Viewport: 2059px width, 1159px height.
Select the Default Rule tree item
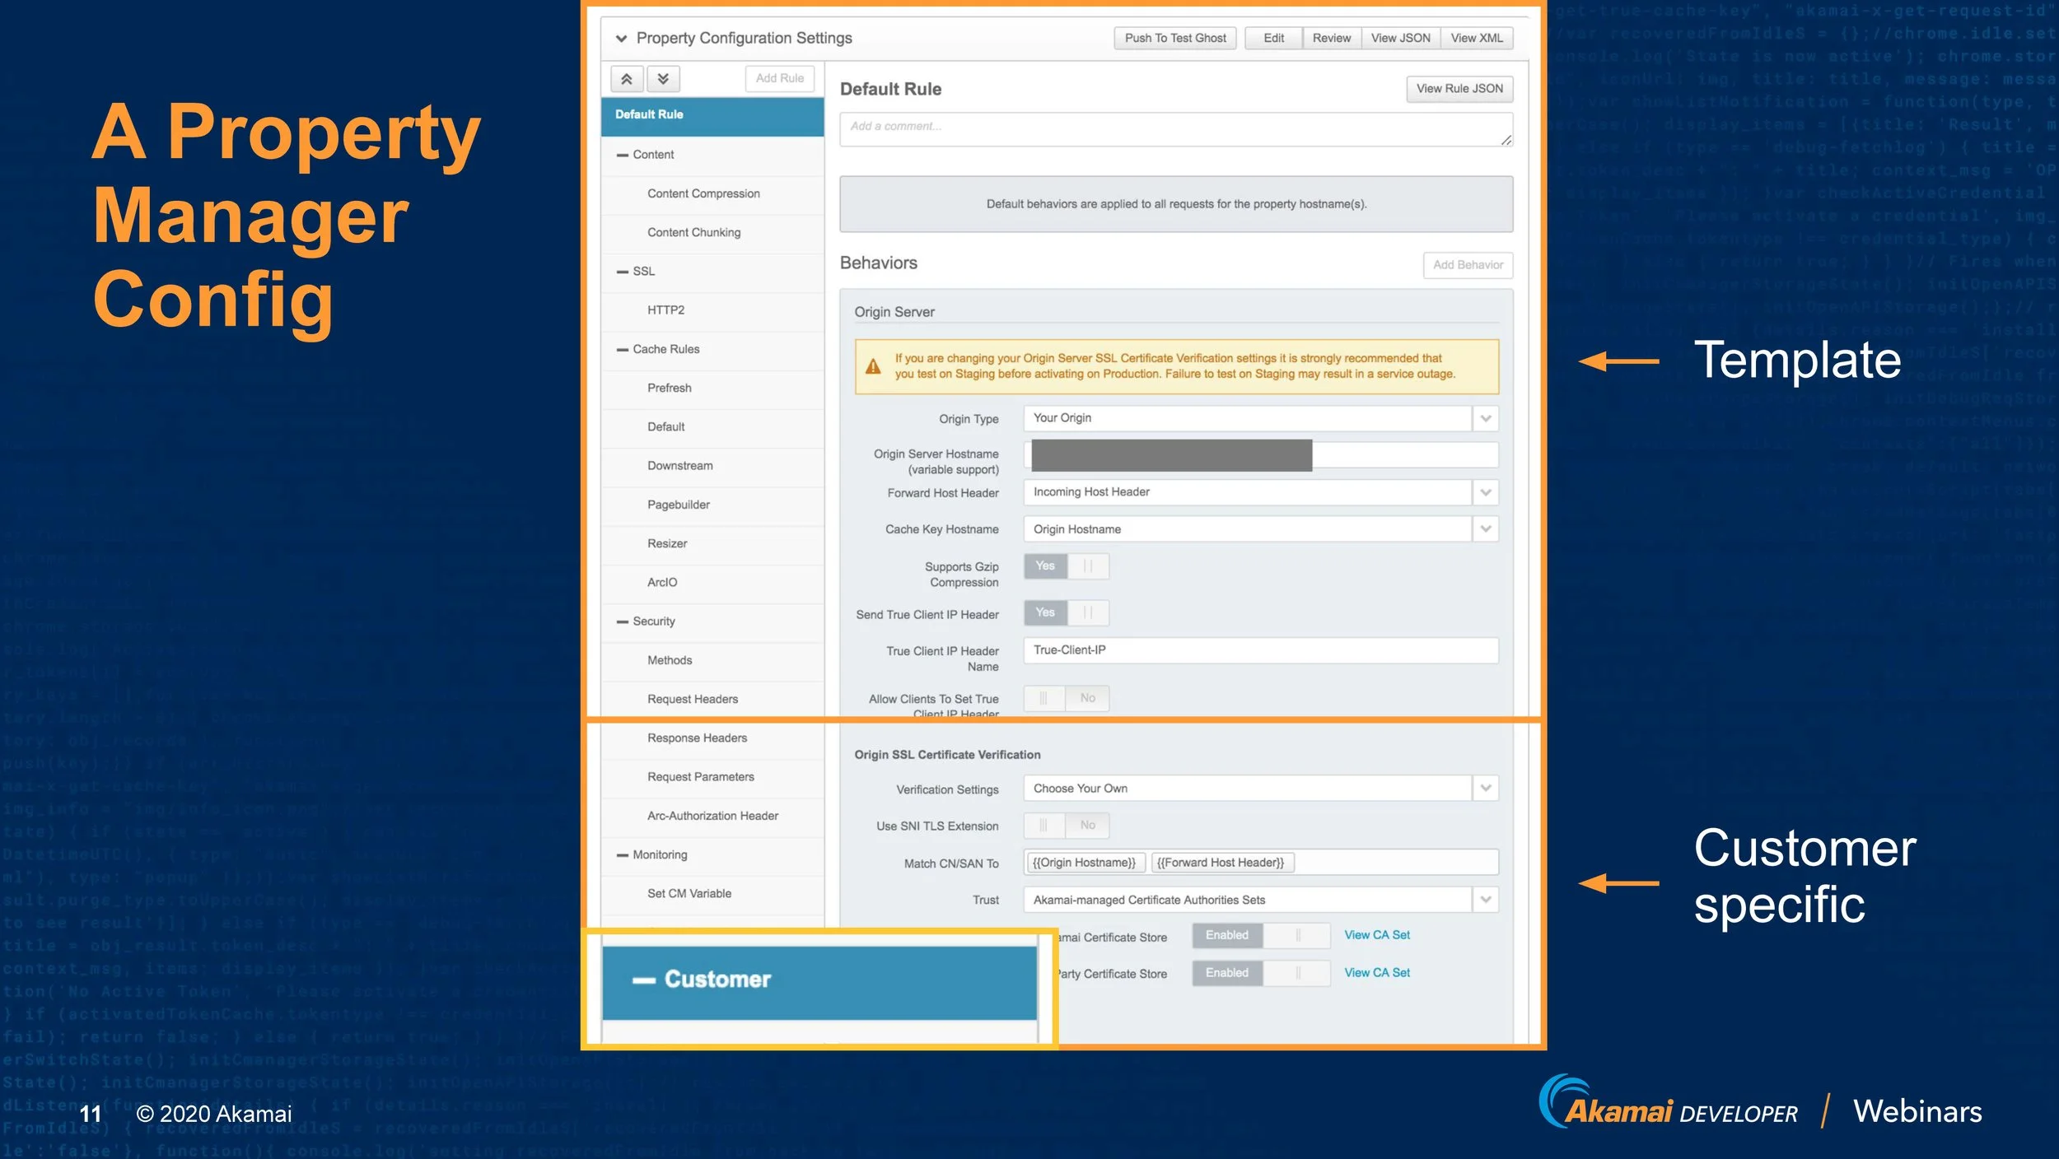pyautogui.click(x=712, y=116)
